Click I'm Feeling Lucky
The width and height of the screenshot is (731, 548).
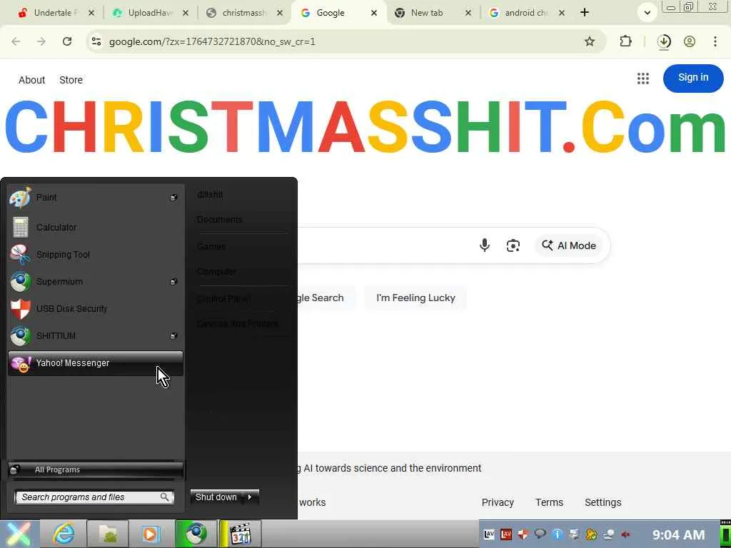click(x=415, y=298)
